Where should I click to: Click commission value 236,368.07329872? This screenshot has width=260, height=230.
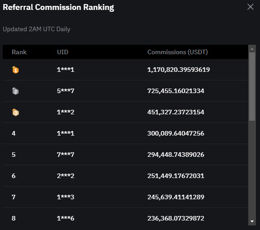(x=176, y=218)
